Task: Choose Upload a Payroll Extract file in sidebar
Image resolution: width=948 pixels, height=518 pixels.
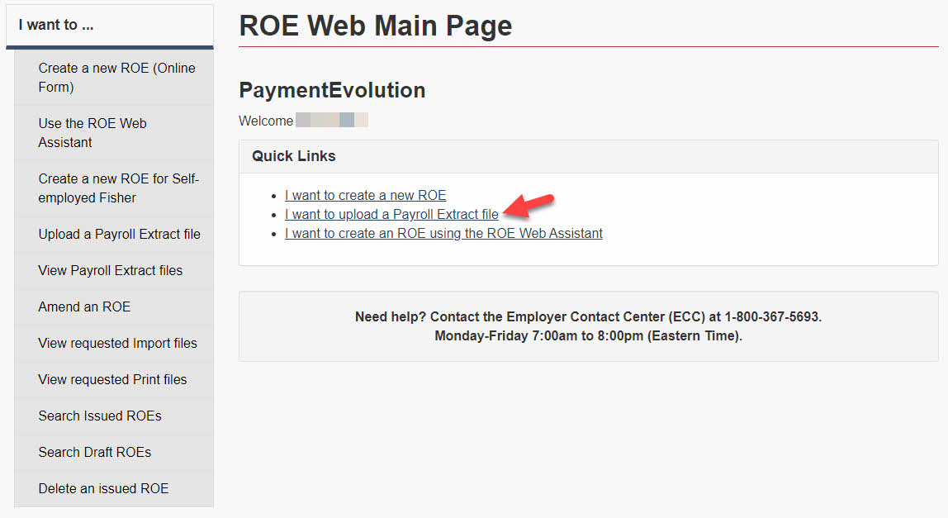Action: 119,235
